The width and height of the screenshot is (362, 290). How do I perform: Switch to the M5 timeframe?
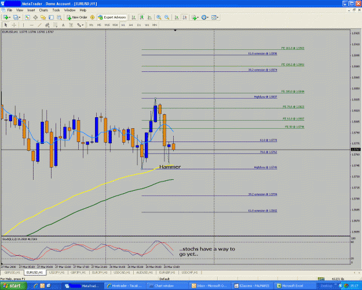tap(99, 25)
